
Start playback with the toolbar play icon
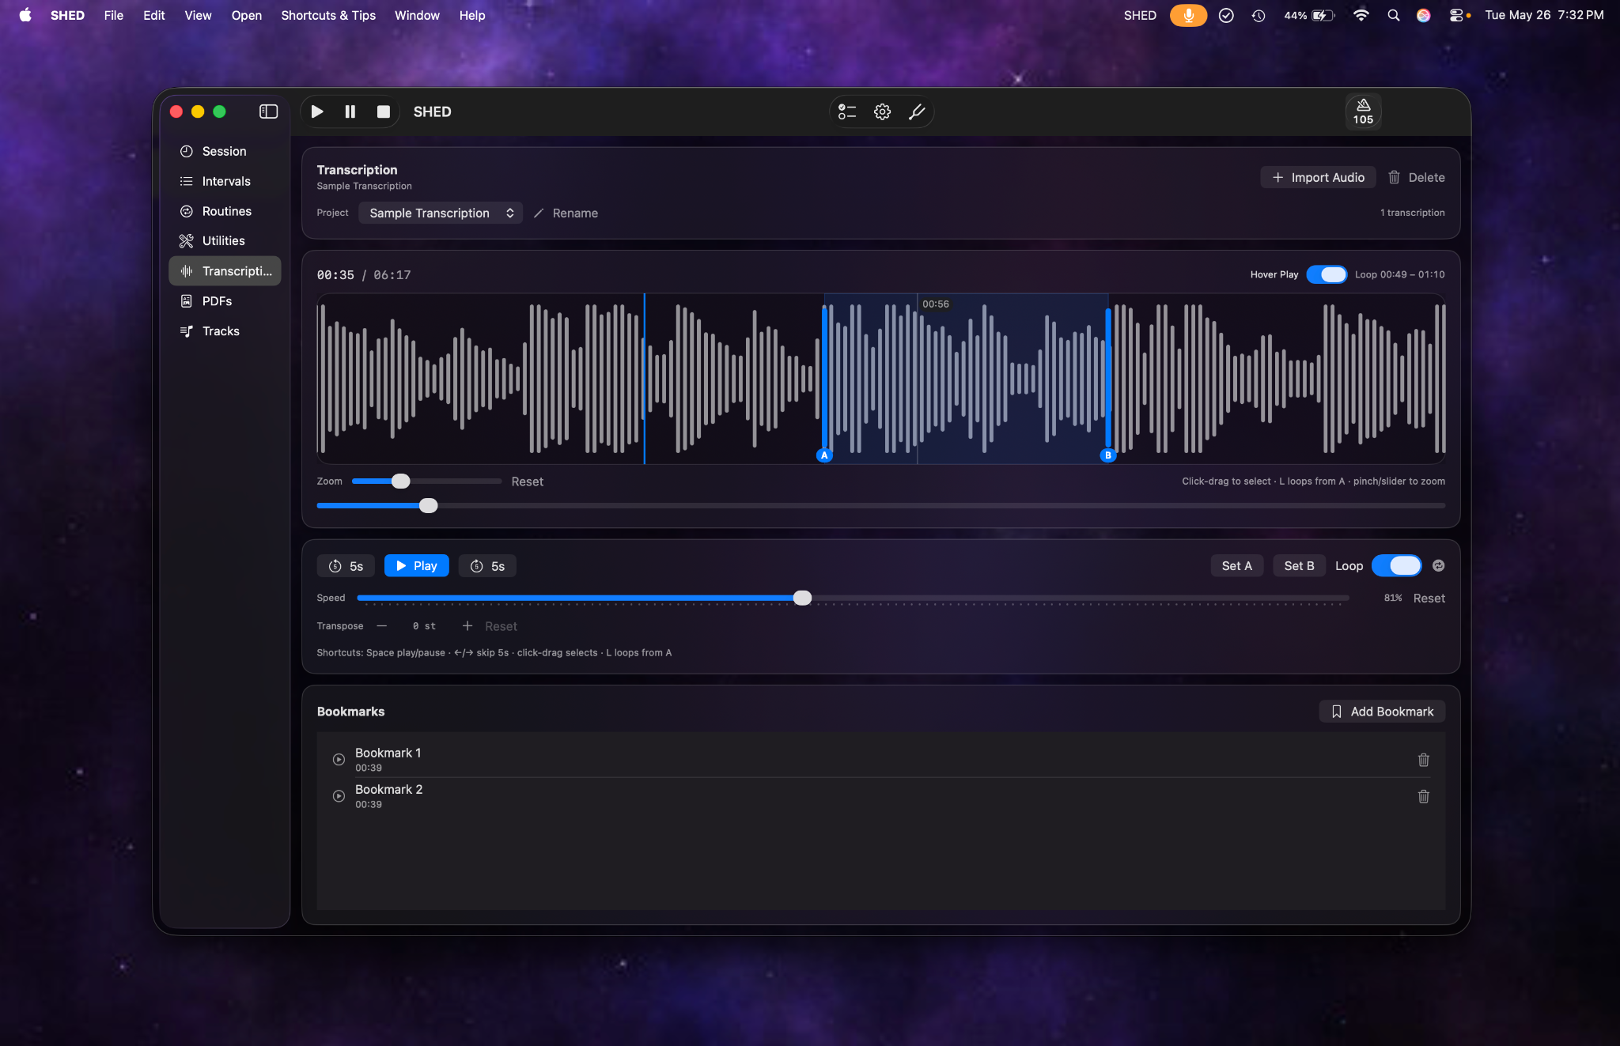click(317, 111)
